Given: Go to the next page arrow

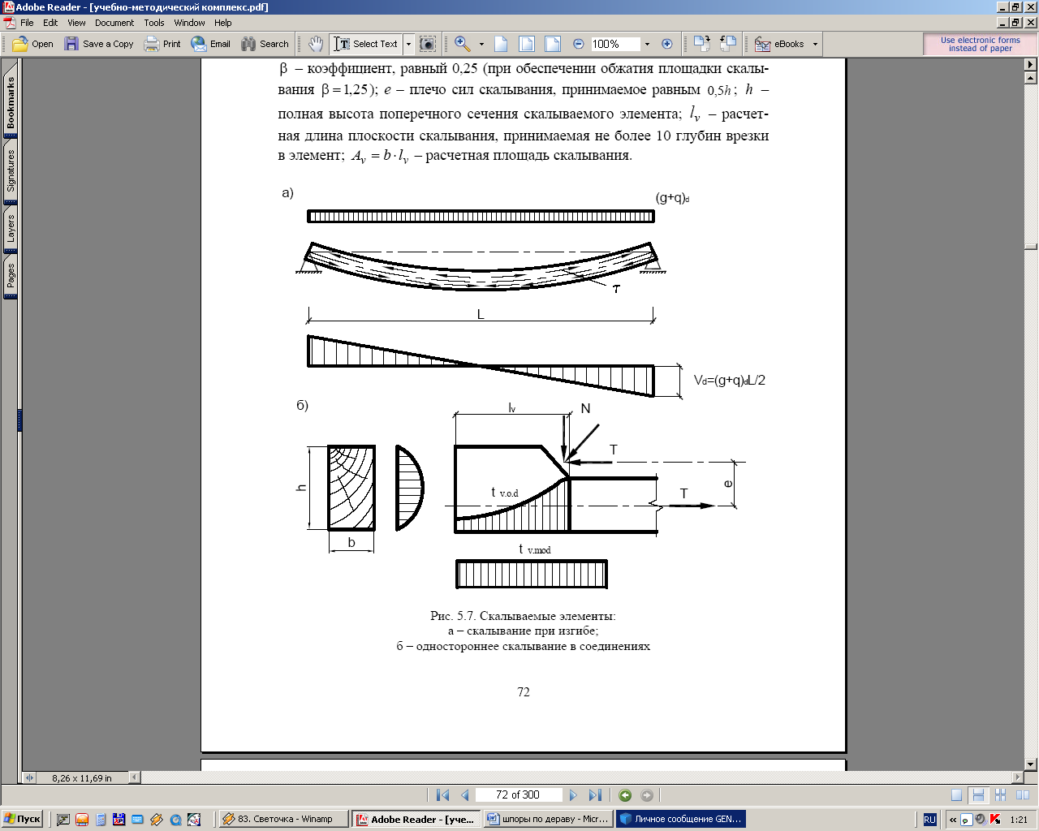Looking at the screenshot, I should (x=573, y=795).
